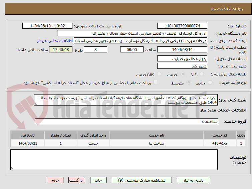The width and height of the screenshot is (252, 189).
Task: Open اطلاعات تماس خریدار link
Action: tap(55, 41)
